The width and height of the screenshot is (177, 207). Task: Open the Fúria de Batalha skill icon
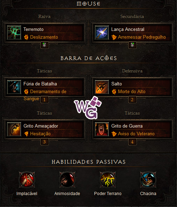[14, 87]
